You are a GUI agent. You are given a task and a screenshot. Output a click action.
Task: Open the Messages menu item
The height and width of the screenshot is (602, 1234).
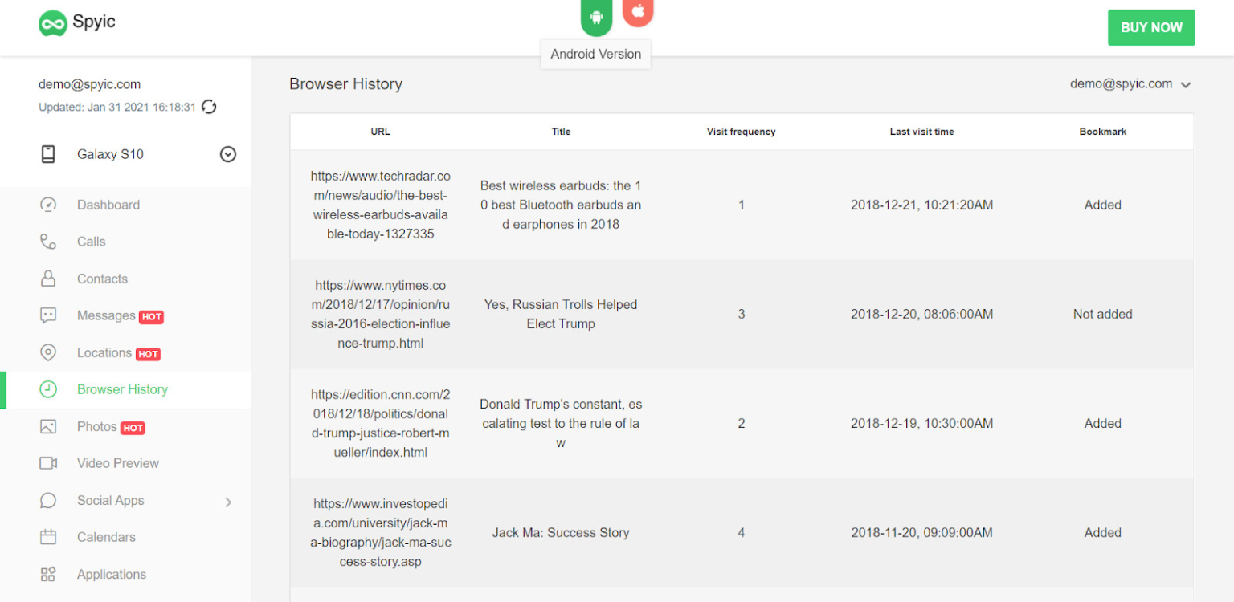coord(106,315)
